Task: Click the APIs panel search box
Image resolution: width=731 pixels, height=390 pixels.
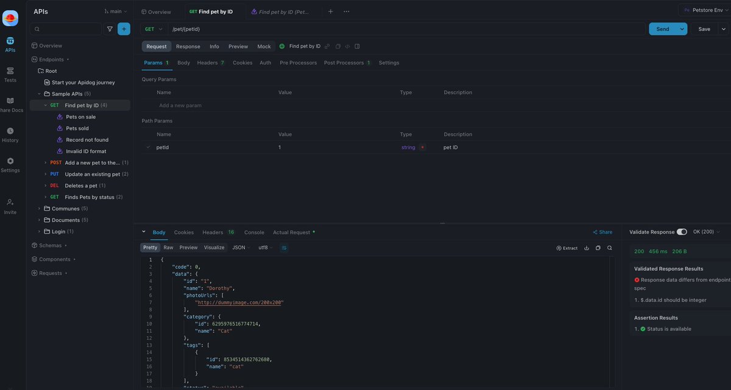Action: point(66,29)
